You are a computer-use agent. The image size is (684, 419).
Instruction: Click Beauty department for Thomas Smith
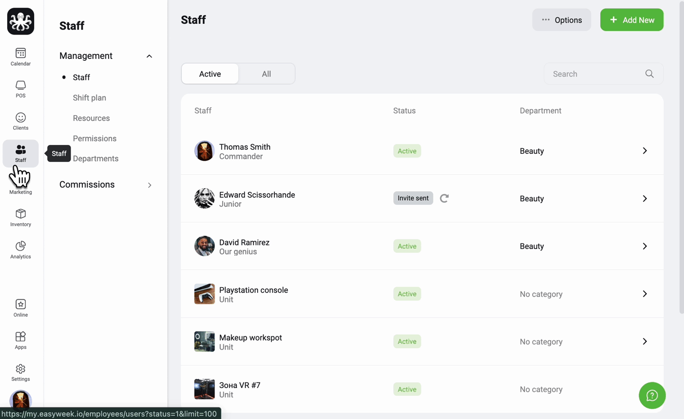532,151
